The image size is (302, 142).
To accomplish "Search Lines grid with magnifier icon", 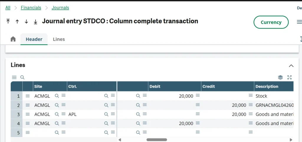I will (22, 77).
